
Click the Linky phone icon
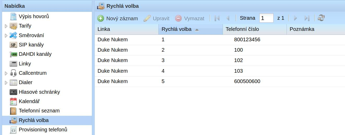click(x=13, y=64)
